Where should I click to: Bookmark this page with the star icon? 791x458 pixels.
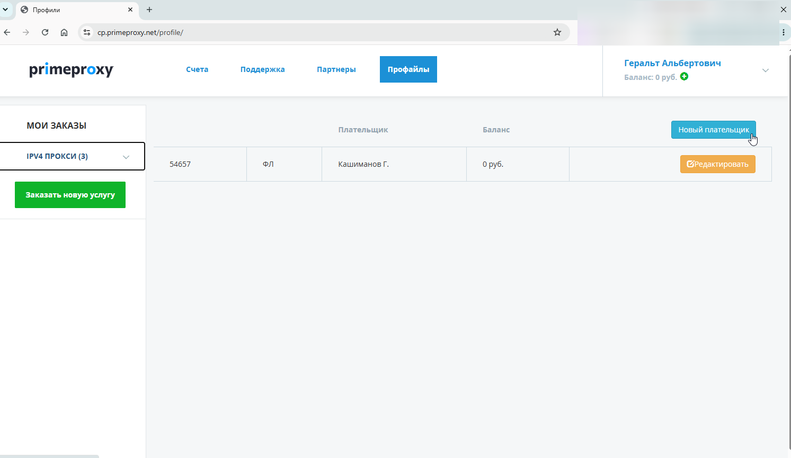(x=557, y=32)
